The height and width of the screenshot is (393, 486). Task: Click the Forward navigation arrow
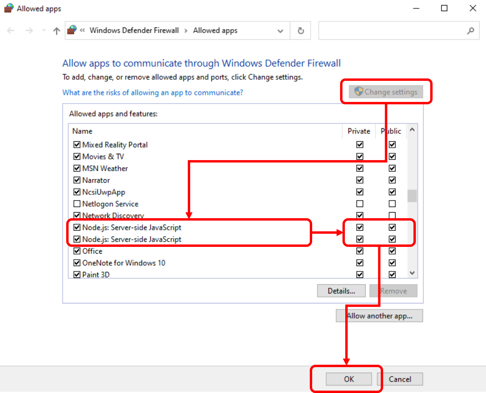[x=29, y=31]
